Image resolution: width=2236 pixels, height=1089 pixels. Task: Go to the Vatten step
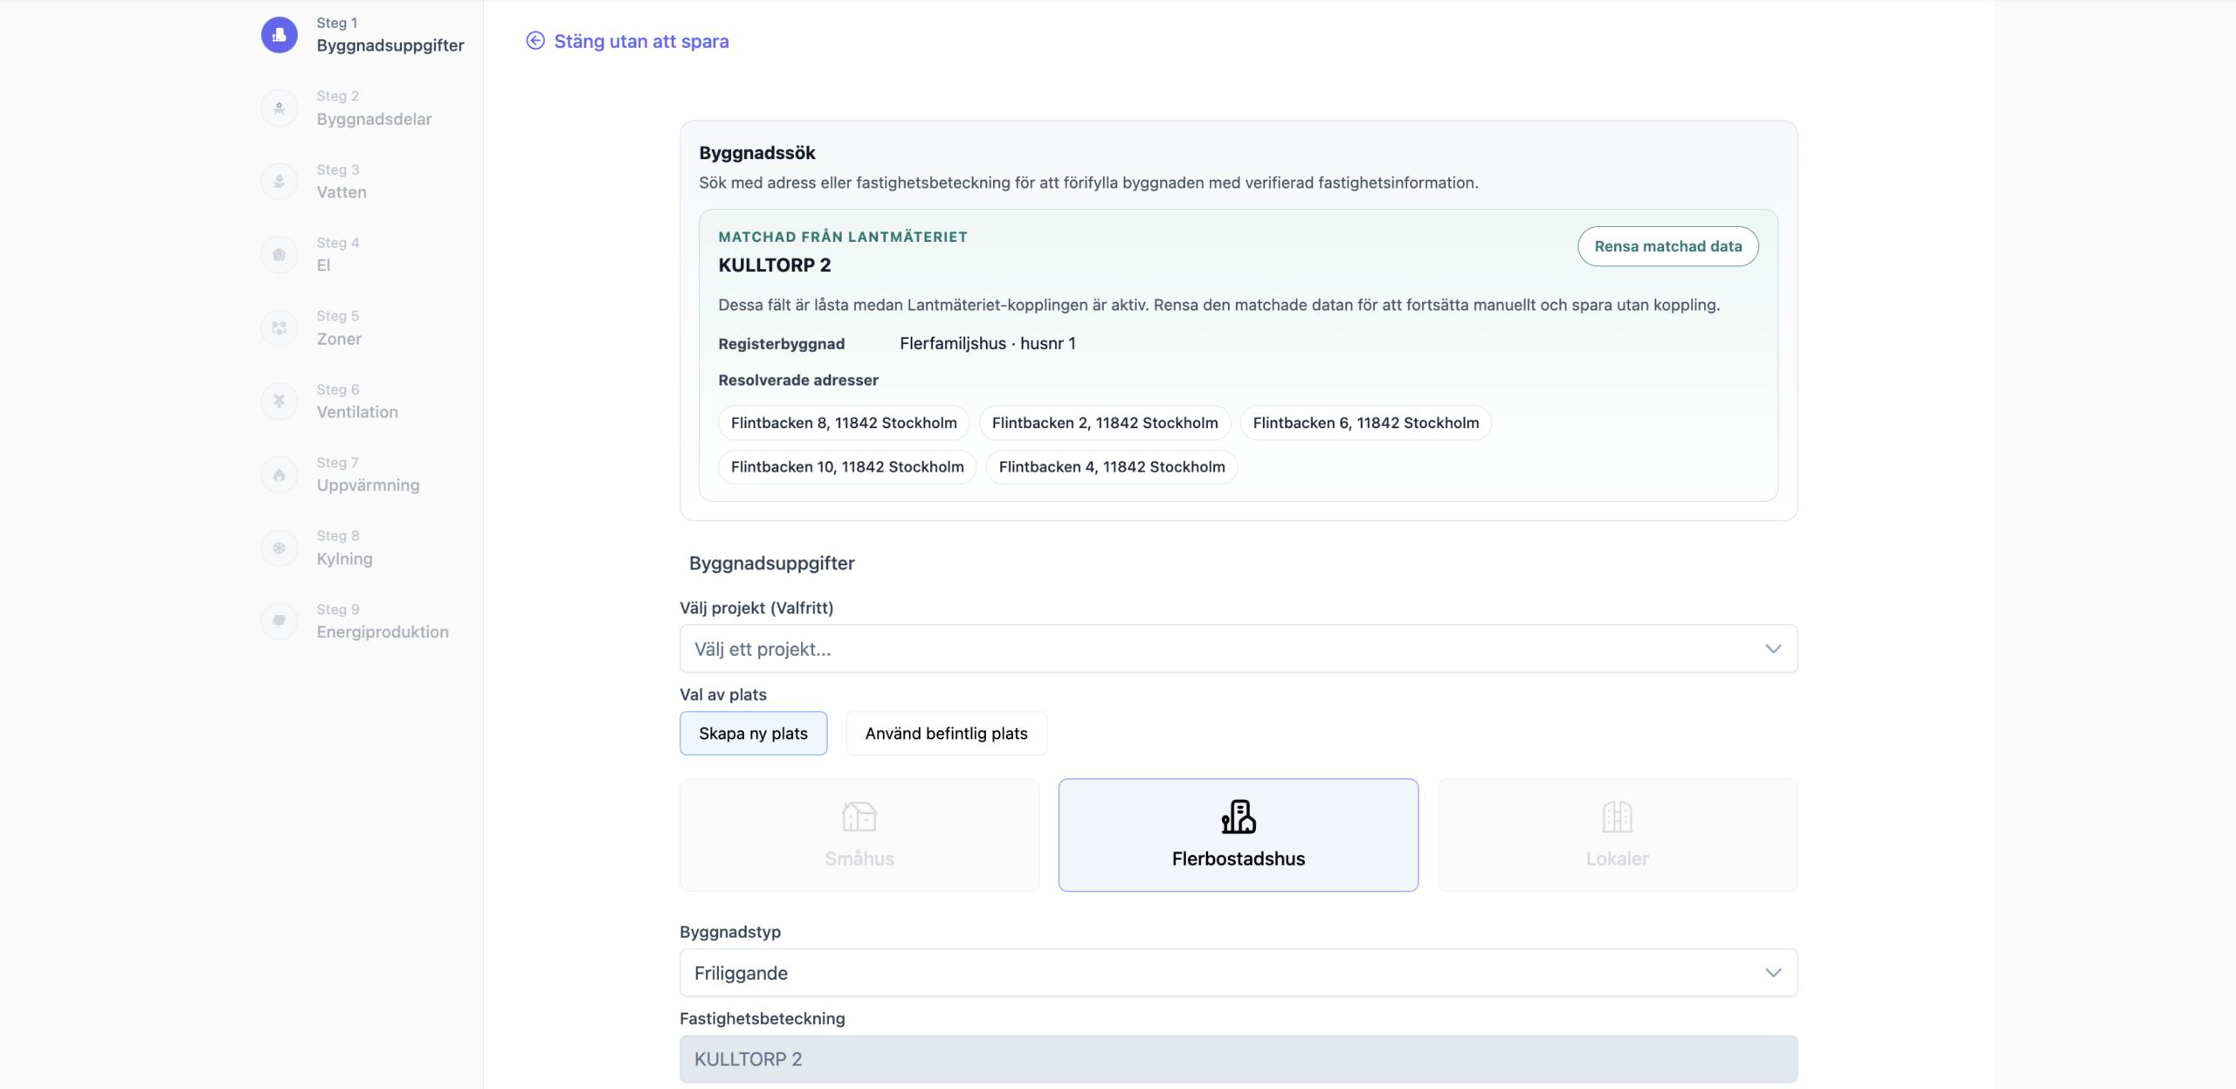click(x=342, y=192)
